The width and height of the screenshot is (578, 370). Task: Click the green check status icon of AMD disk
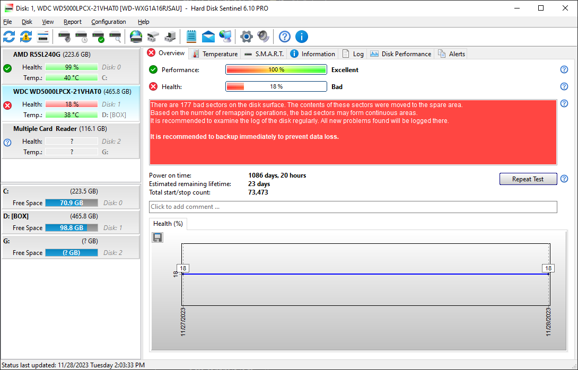click(7, 68)
